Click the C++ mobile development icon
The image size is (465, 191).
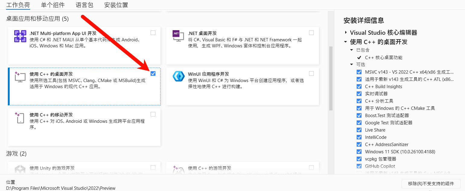(19, 118)
